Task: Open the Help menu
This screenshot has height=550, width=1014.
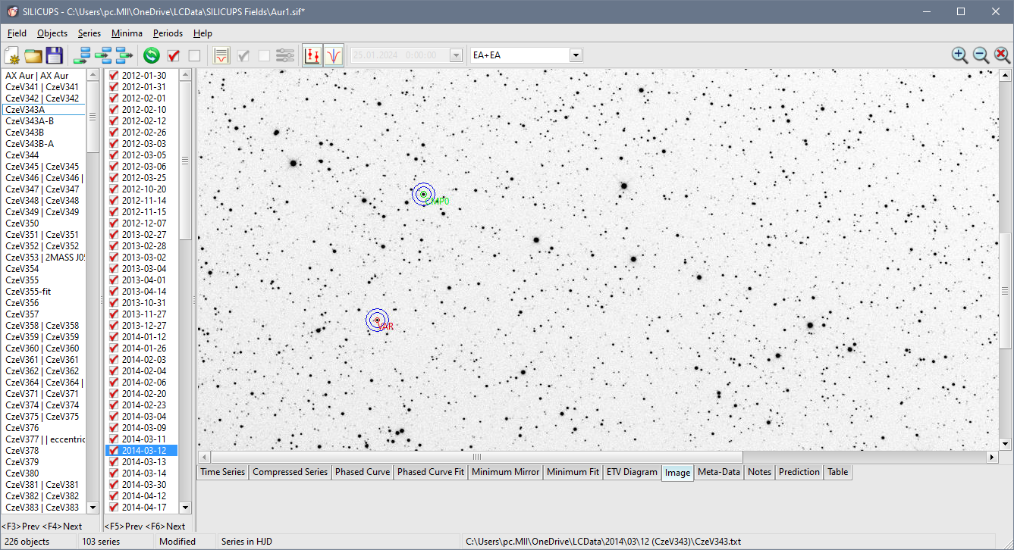Action: click(x=202, y=33)
